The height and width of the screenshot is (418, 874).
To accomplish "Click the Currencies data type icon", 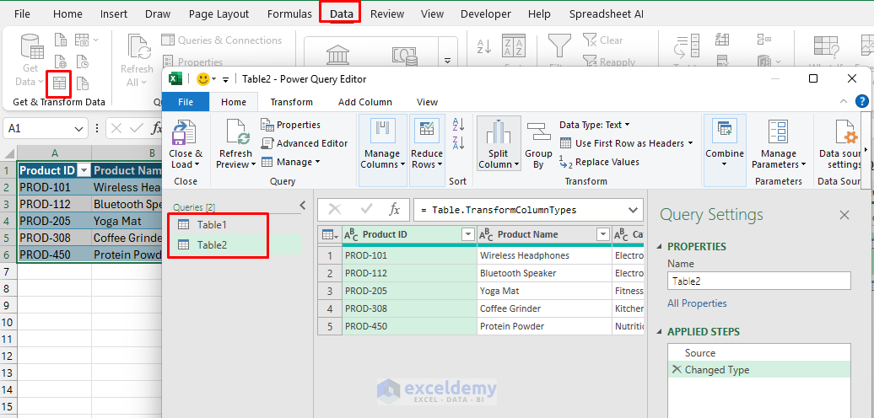I will pyautogui.click(x=404, y=56).
